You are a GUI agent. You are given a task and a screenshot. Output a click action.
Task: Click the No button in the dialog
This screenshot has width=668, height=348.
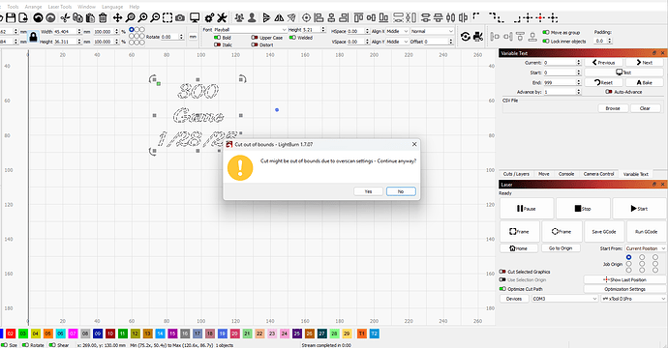point(401,191)
